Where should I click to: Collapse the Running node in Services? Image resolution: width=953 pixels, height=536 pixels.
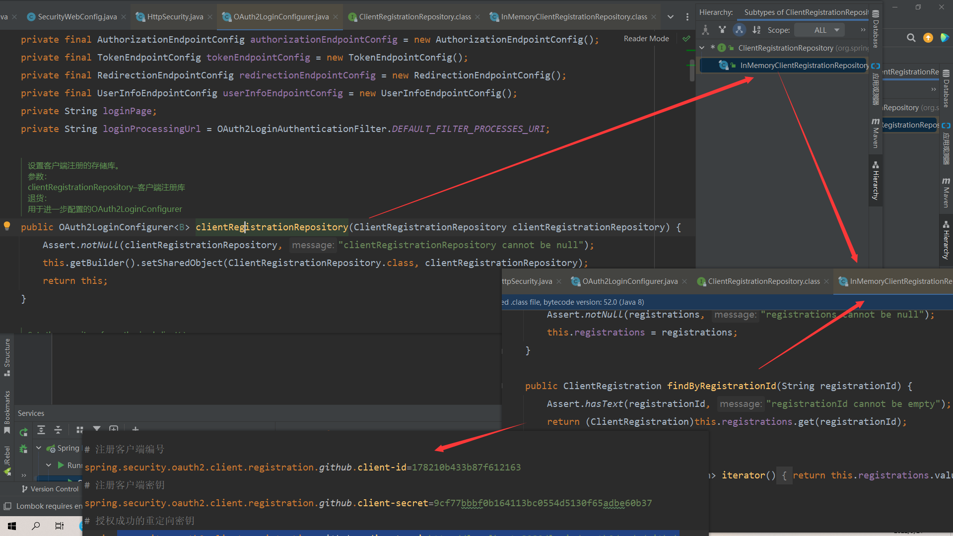[49, 466]
